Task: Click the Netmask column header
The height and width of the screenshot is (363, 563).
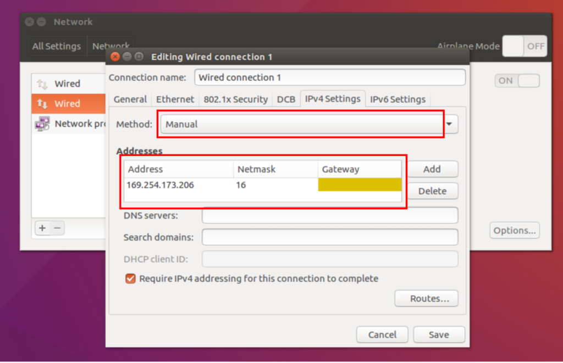Action: [x=275, y=169]
